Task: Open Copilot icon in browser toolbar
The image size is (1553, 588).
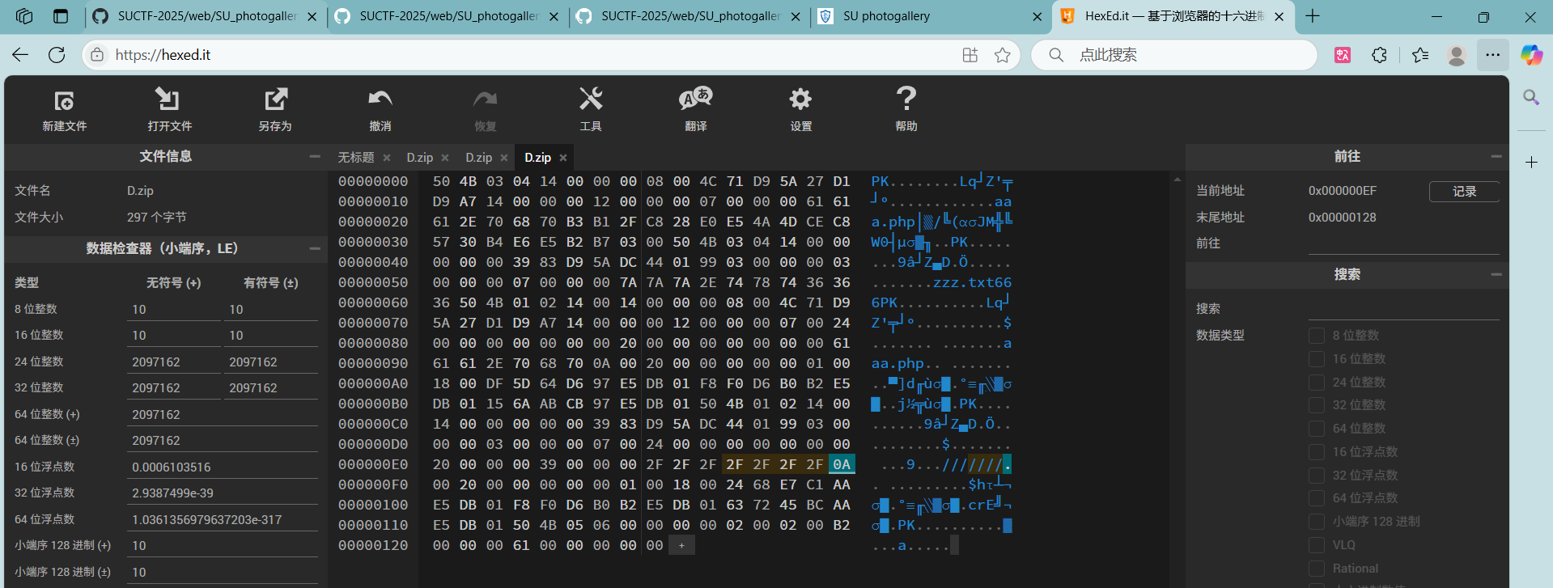Action: [x=1531, y=55]
